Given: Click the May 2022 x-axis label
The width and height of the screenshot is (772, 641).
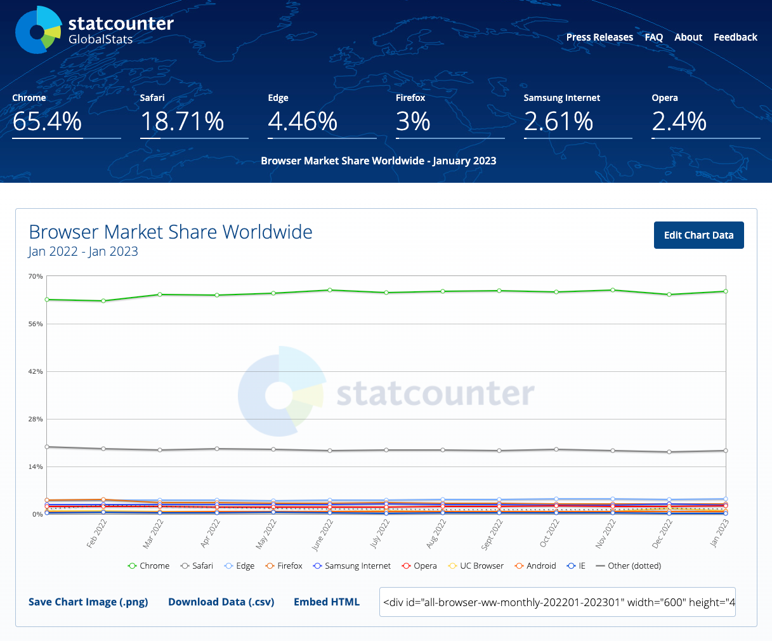Looking at the screenshot, I should coord(266,534).
